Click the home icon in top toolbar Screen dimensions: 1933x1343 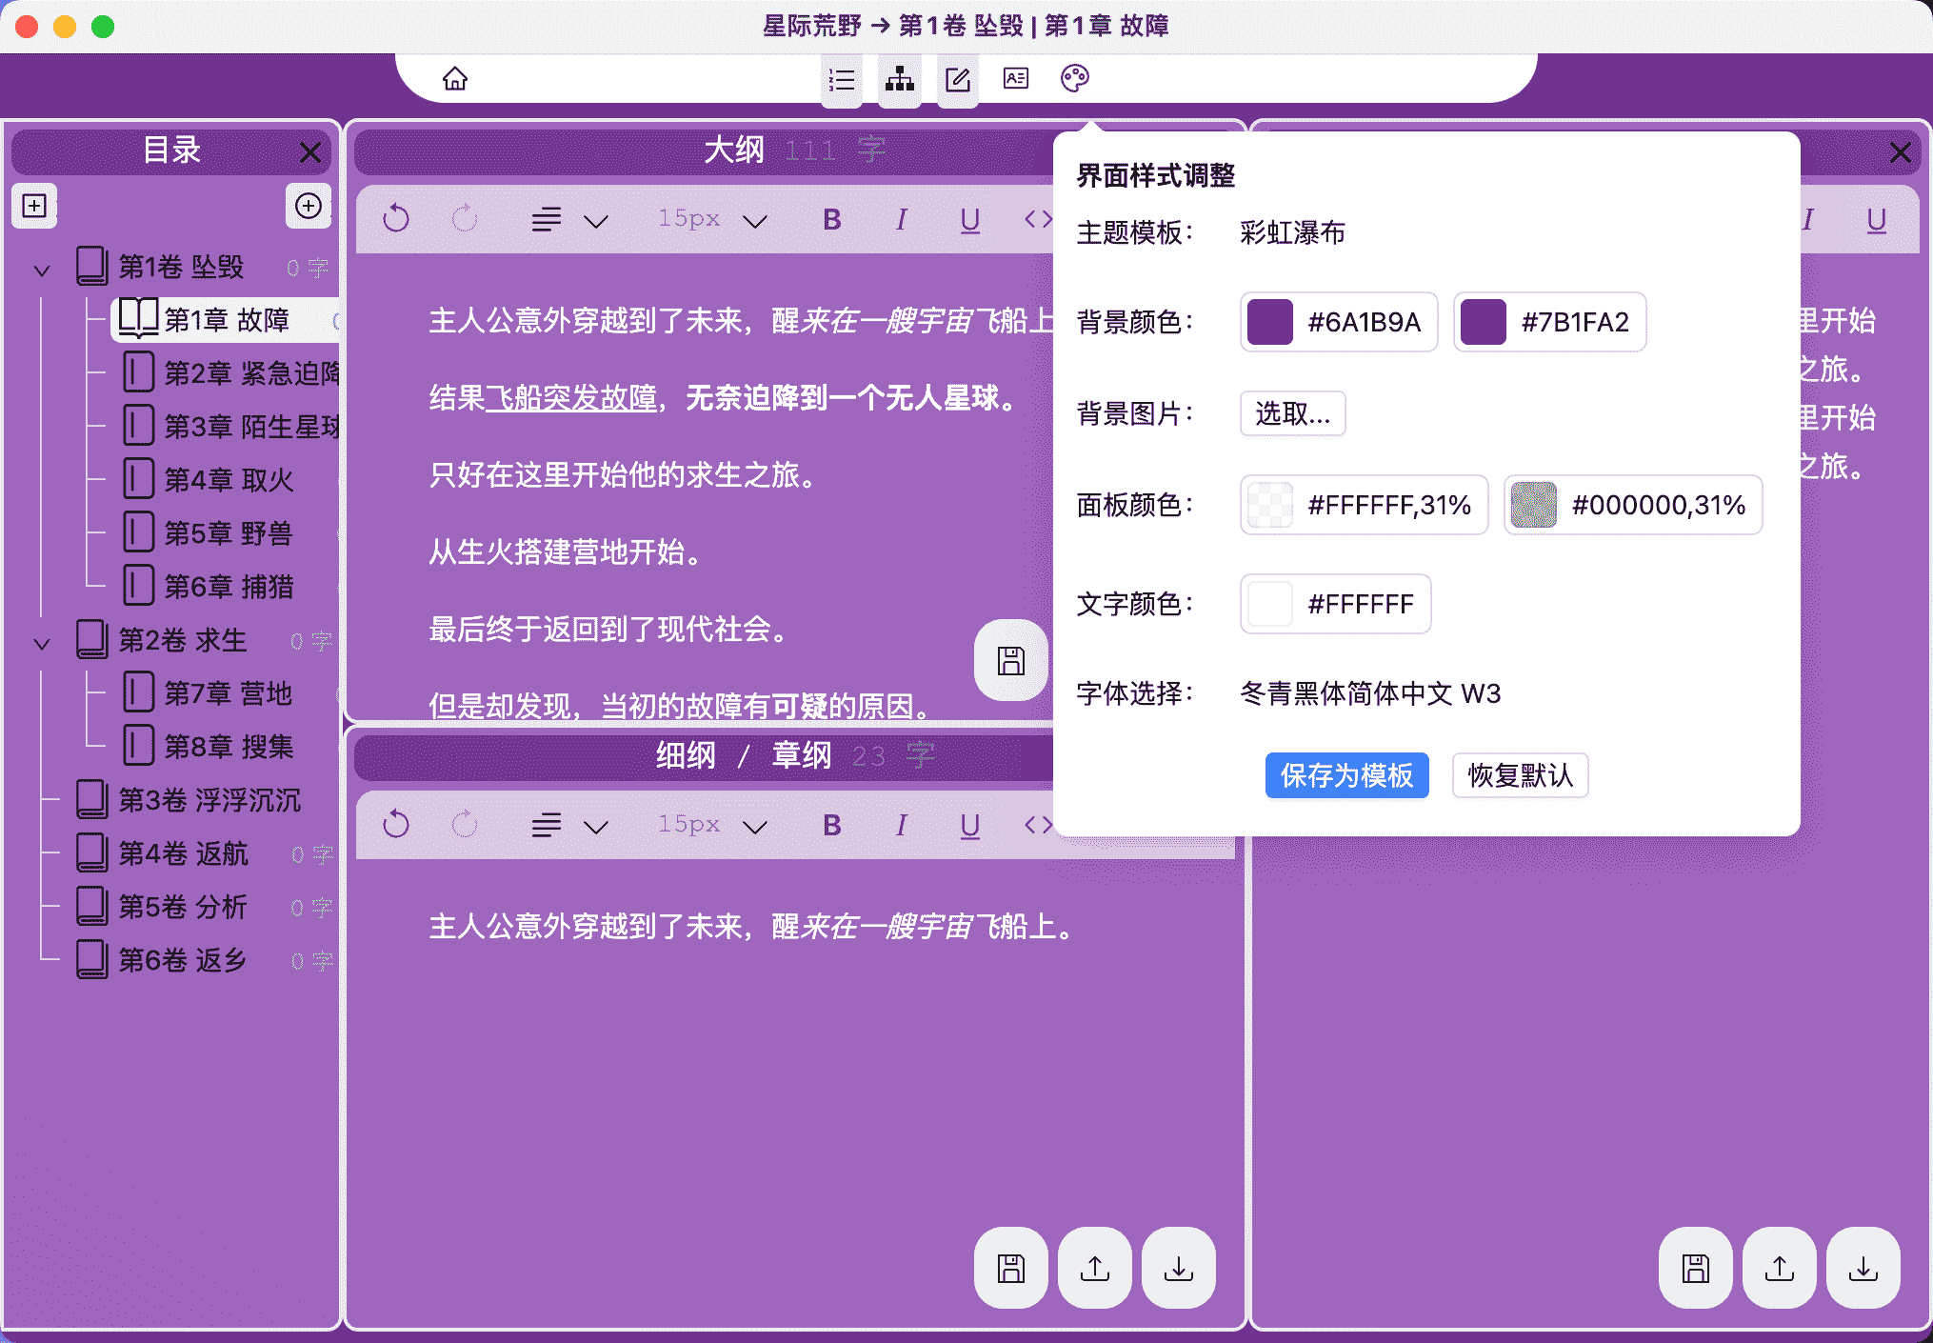[x=454, y=79]
